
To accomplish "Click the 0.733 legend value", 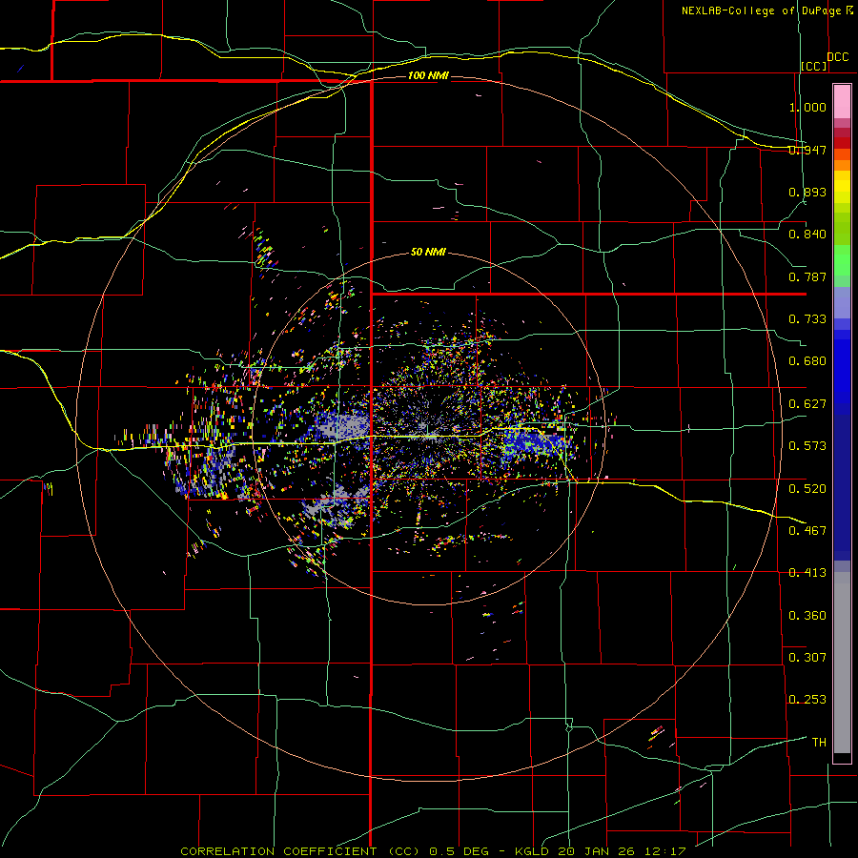I will pyautogui.click(x=807, y=319).
